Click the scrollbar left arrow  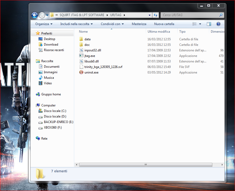click(77, 165)
